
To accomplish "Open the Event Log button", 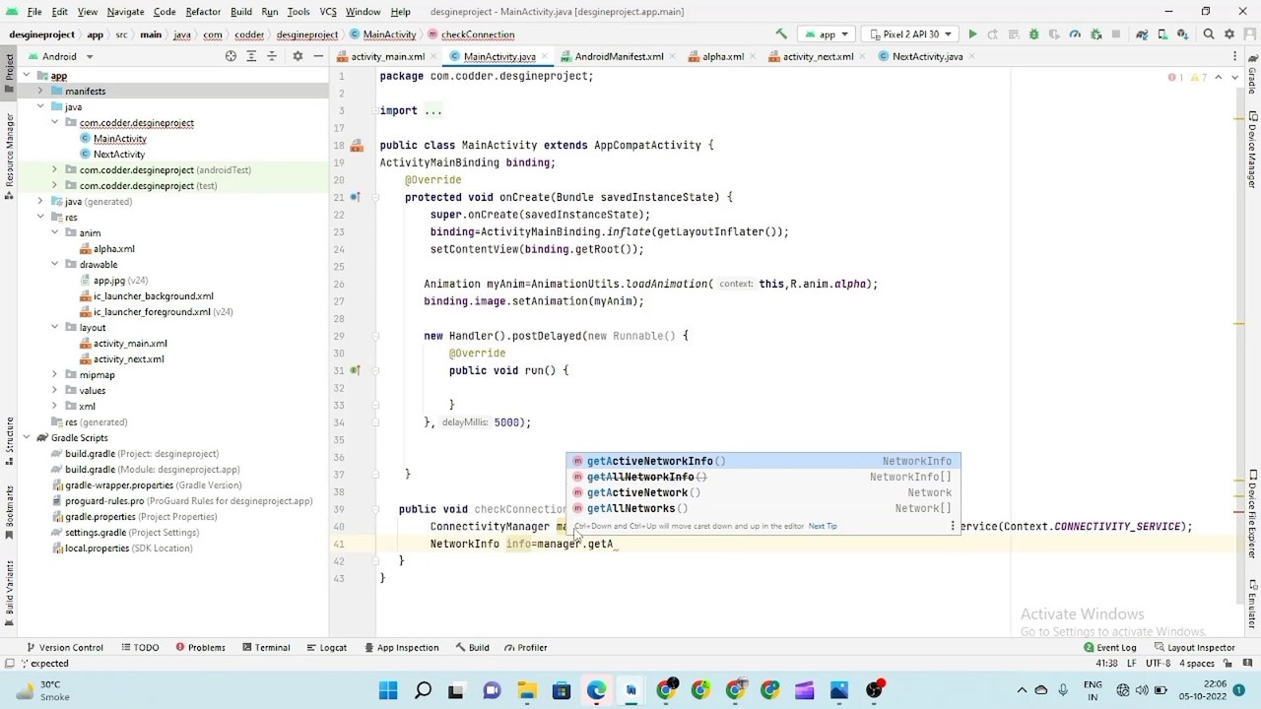I will tap(1110, 647).
